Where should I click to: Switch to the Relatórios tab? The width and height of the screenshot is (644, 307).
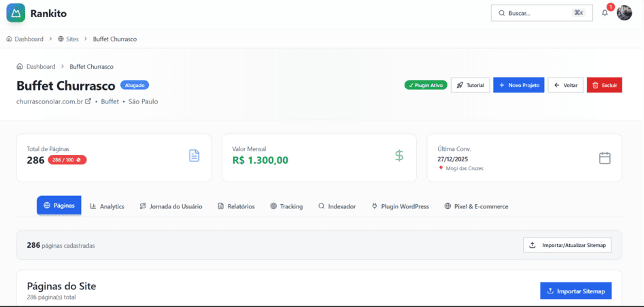tap(236, 206)
